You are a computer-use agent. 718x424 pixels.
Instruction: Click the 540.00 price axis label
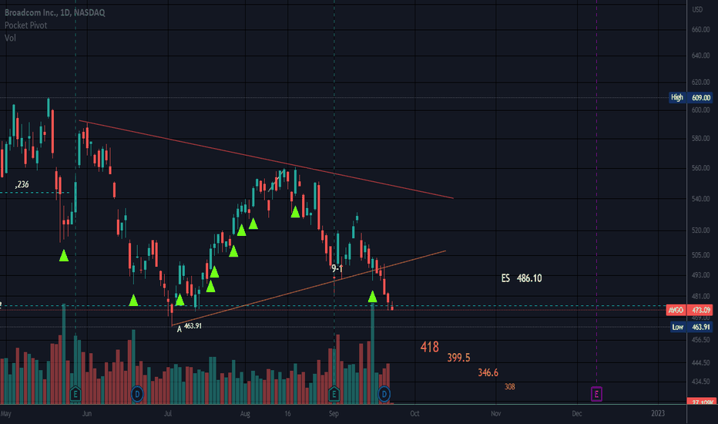point(700,199)
